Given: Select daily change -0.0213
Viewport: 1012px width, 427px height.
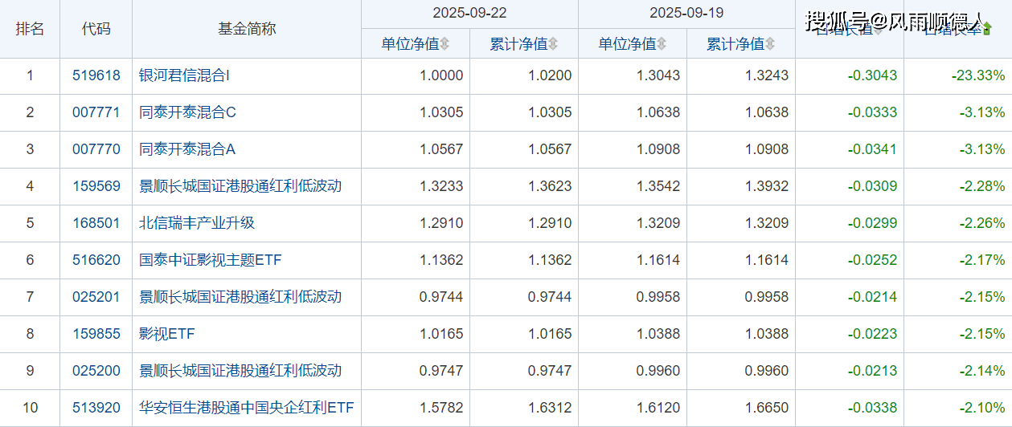Looking at the screenshot, I should pyautogui.click(x=873, y=371).
